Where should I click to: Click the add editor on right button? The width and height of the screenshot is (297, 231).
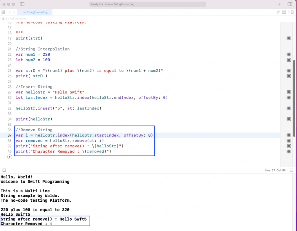point(292,12)
